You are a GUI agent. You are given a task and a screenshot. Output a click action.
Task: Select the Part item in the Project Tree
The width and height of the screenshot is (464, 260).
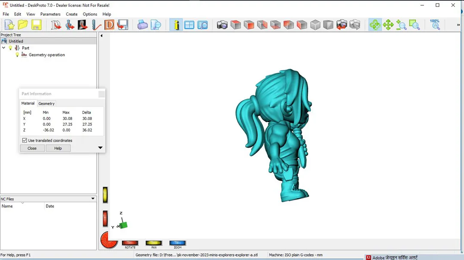point(25,48)
